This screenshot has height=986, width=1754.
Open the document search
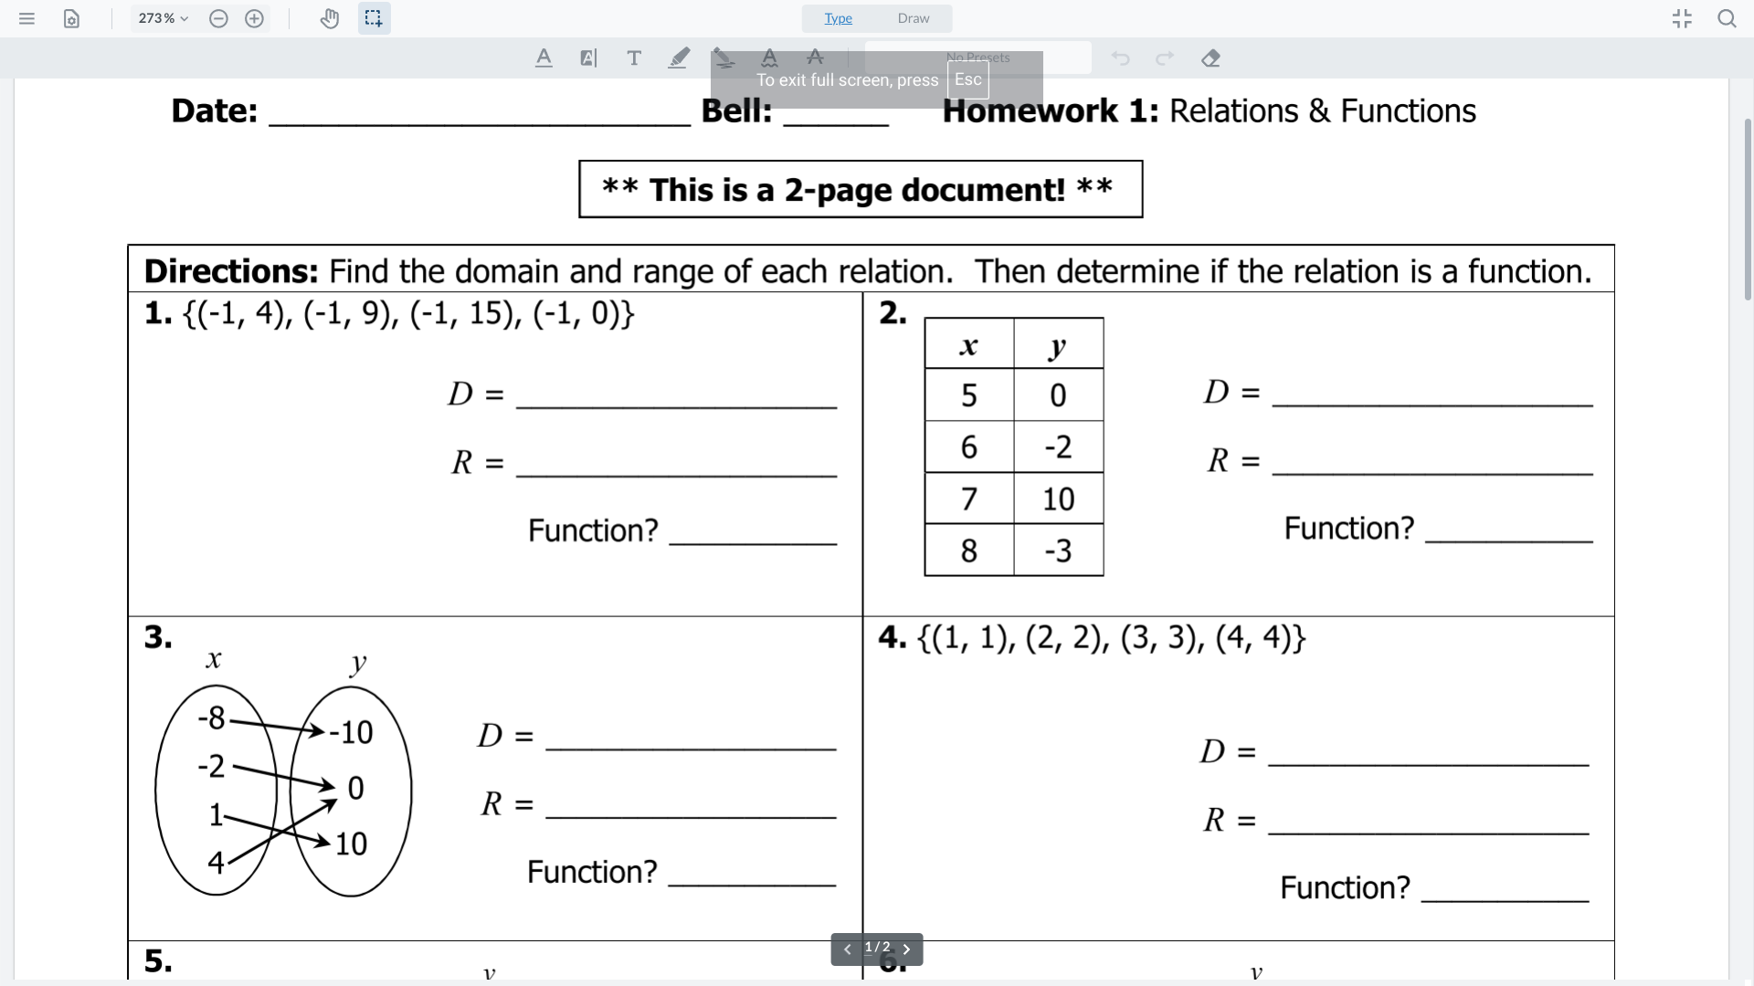1727,18
